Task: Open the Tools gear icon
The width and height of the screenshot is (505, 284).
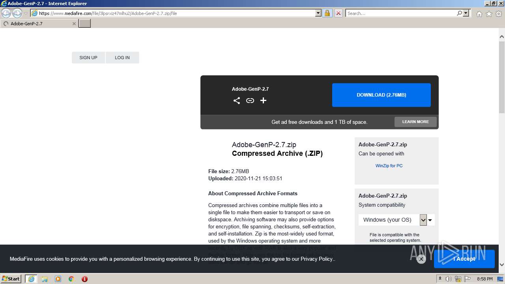Action: pos(499,14)
